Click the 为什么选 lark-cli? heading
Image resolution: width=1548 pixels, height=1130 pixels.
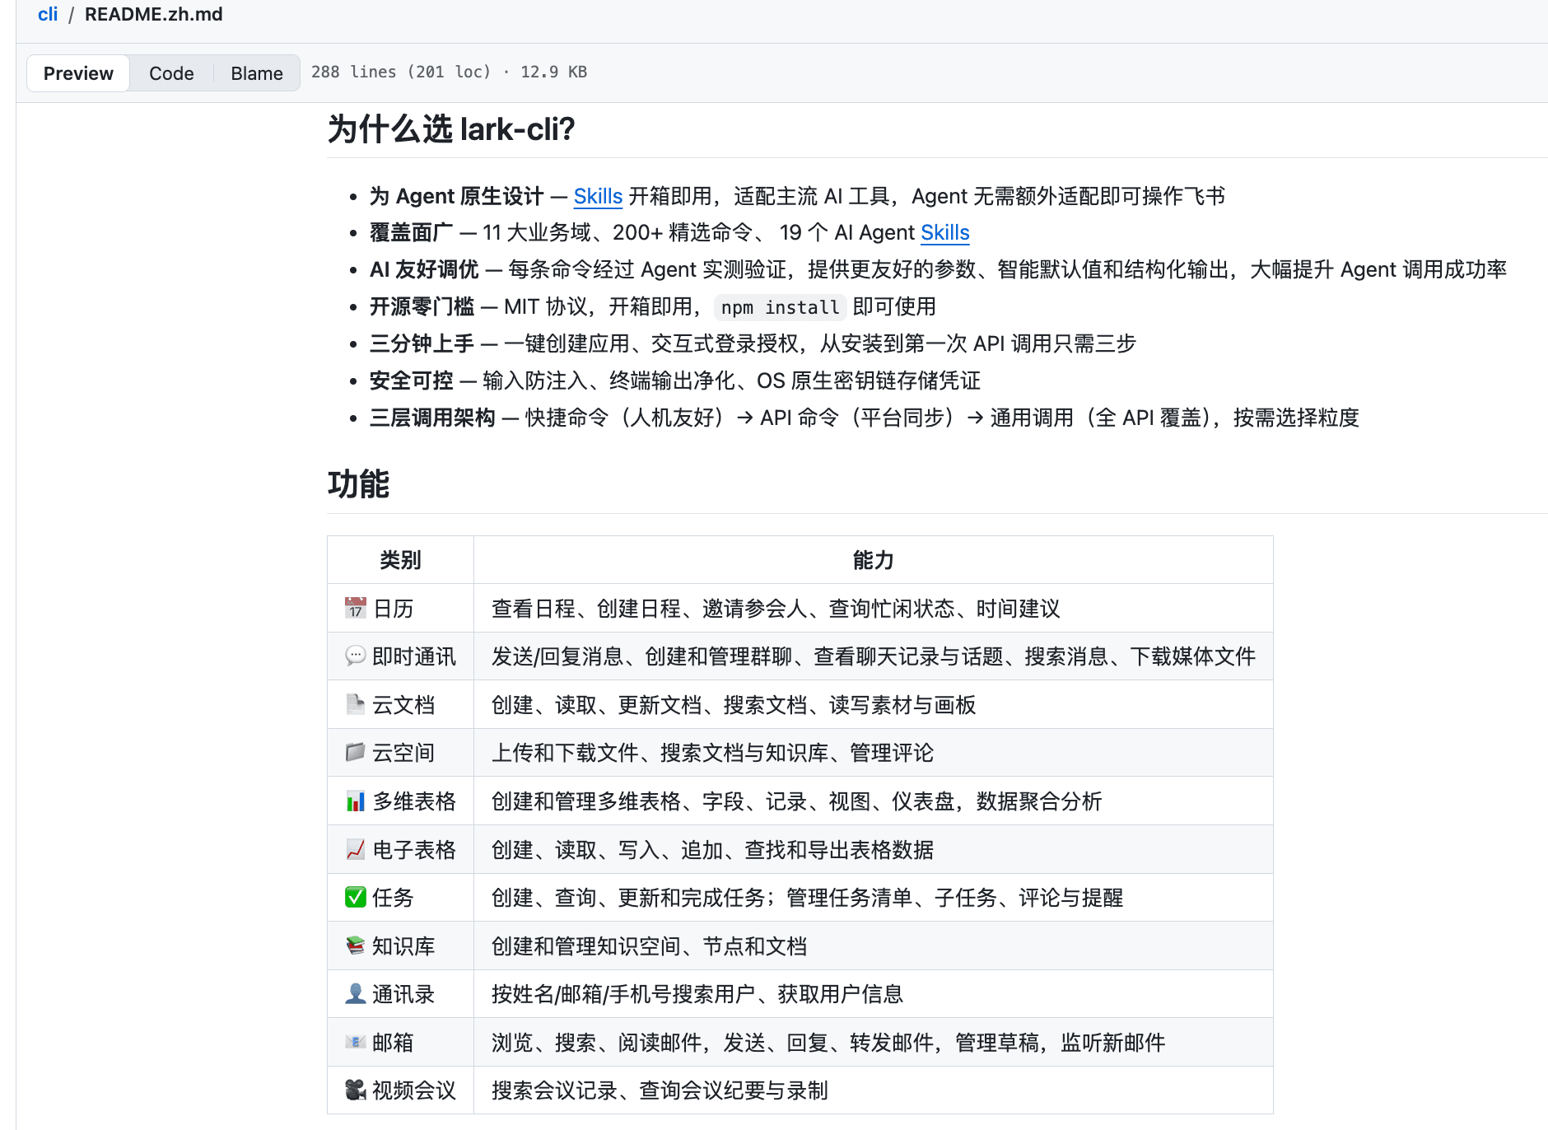(x=451, y=129)
